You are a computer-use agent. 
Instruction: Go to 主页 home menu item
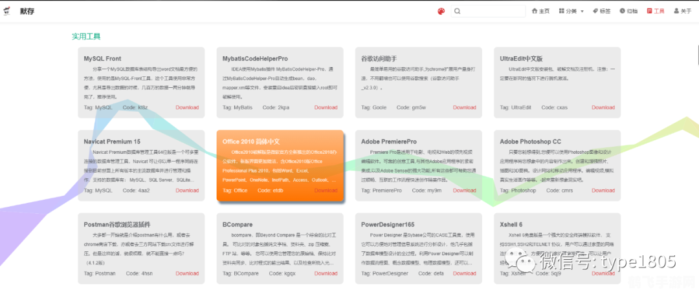(x=540, y=11)
